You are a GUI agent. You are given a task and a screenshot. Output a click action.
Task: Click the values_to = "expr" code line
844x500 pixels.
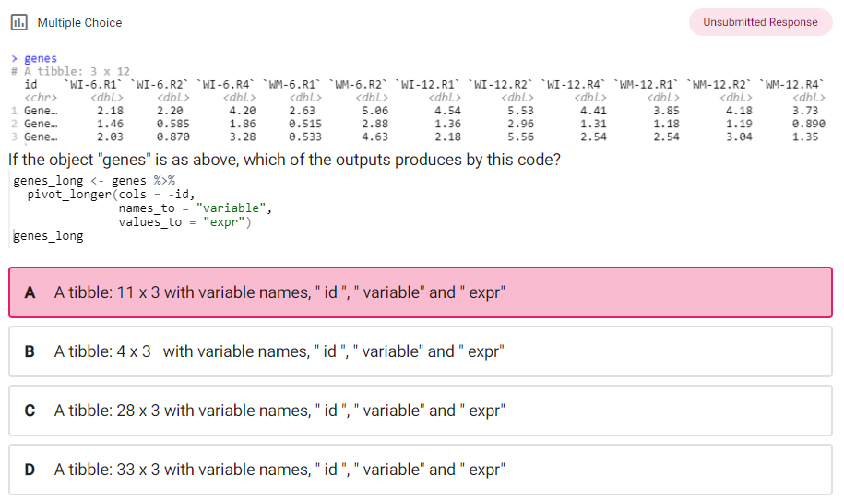pos(185,222)
